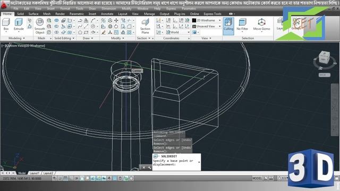Click the SOLIDEDIT command line input

coord(176,162)
